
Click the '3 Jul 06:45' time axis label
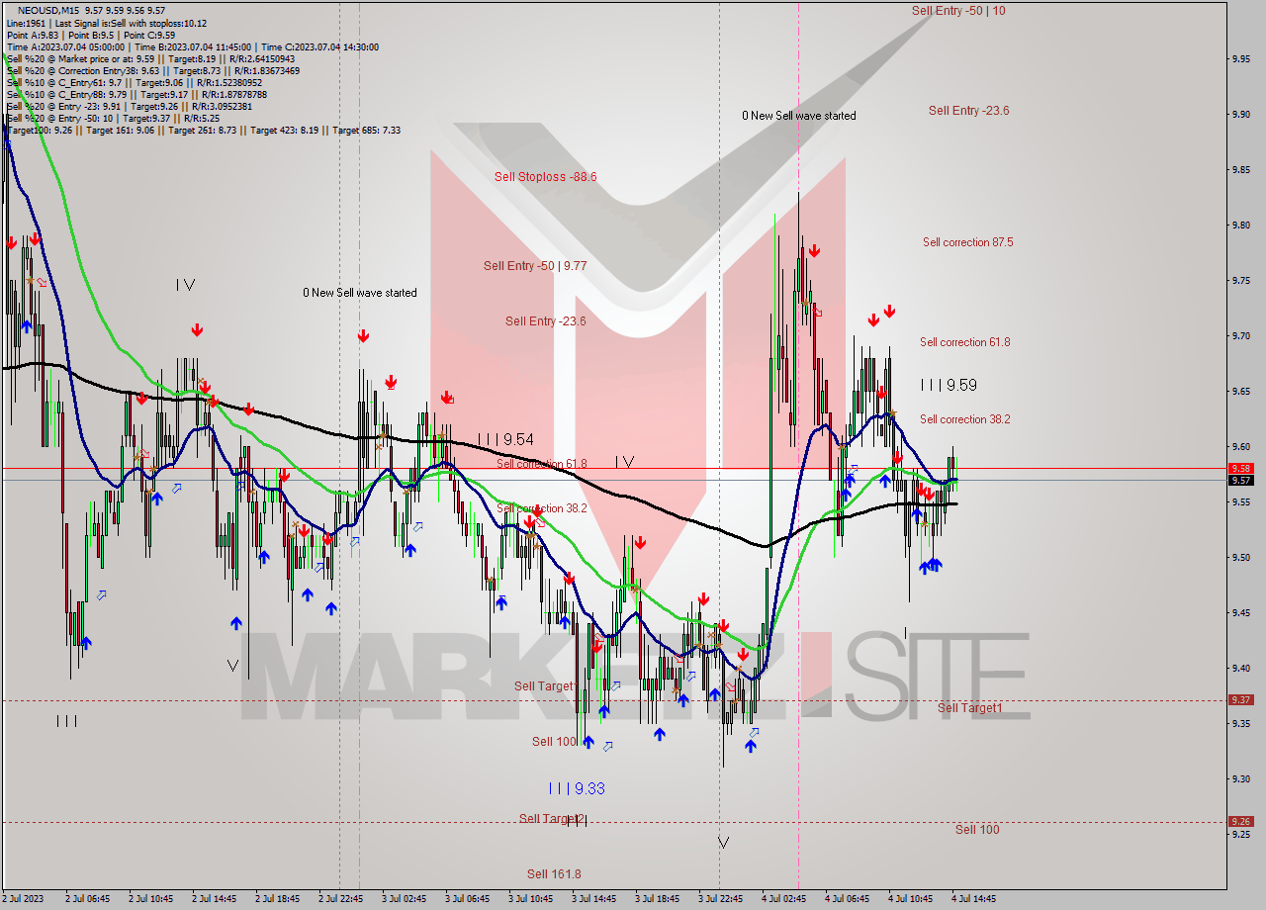468,899
